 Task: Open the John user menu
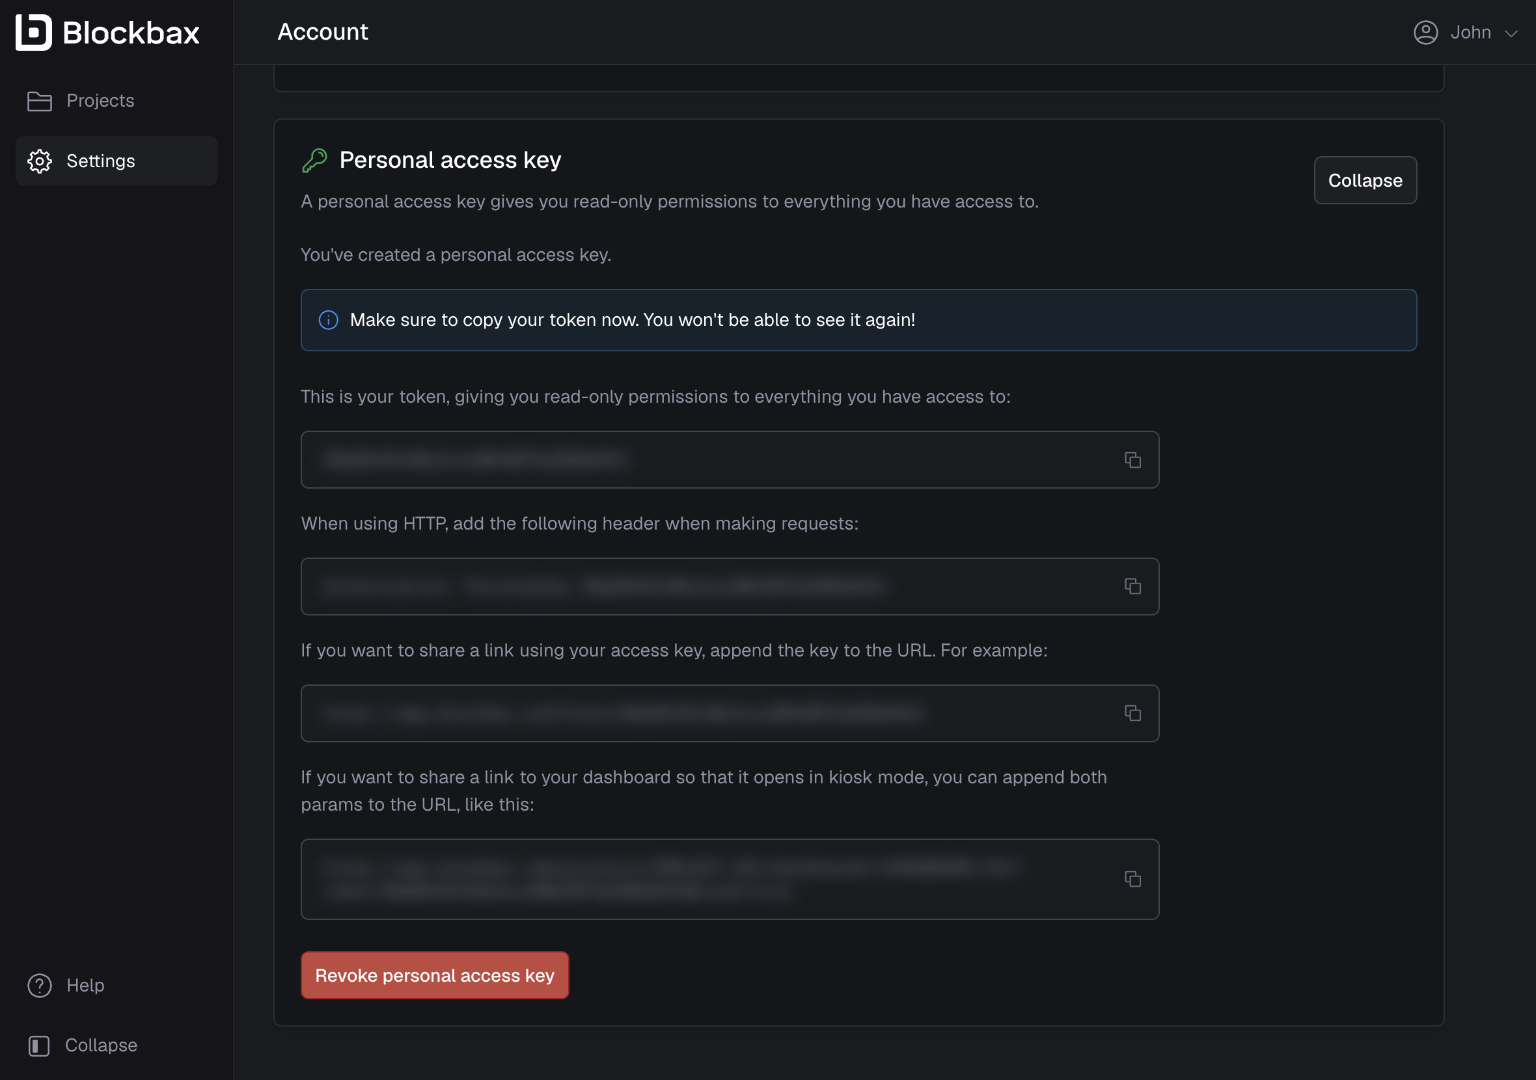click(1465, 32)
